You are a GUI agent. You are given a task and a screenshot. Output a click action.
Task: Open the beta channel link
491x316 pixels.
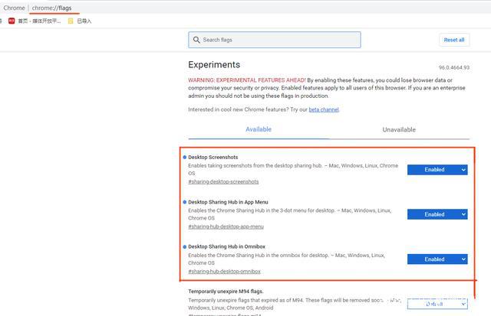click(324, 109)
